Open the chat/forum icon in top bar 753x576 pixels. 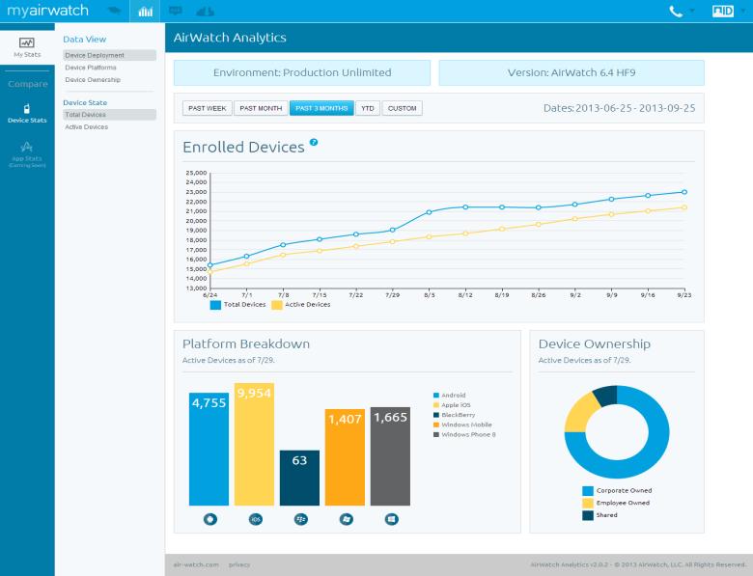[176, 11]
